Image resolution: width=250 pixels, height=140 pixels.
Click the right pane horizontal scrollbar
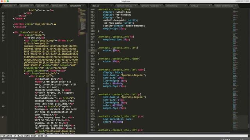(x=159, y=132)
